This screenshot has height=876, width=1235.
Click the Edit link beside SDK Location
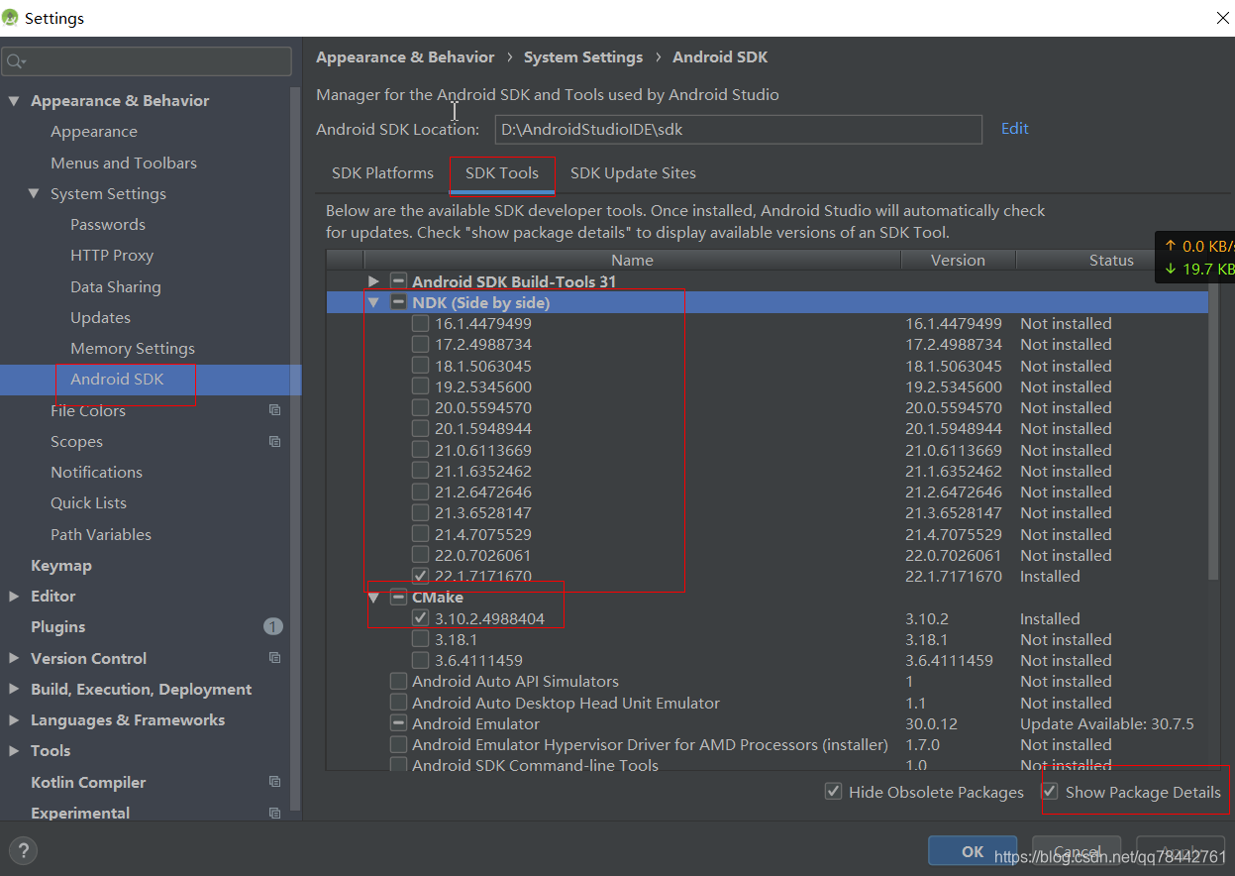tap(1014, 128)
